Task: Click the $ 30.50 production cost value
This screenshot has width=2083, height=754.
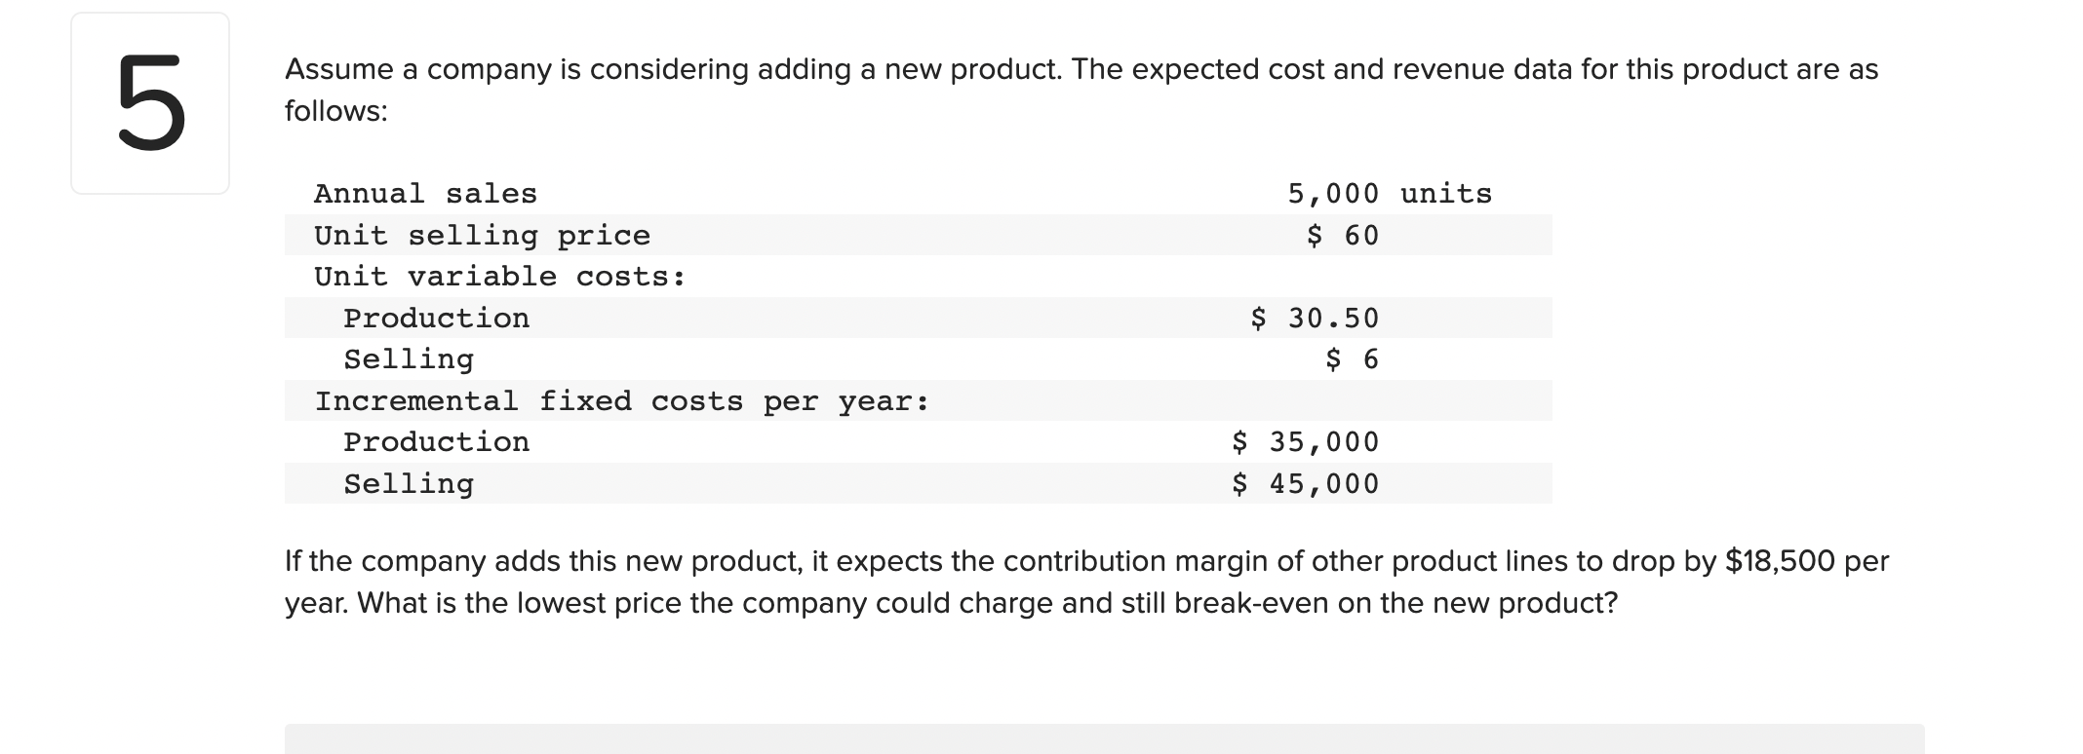Action: point(1315,318)
